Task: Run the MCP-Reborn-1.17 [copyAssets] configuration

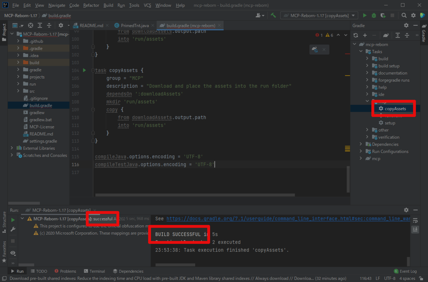Action: tap(365, 15)
